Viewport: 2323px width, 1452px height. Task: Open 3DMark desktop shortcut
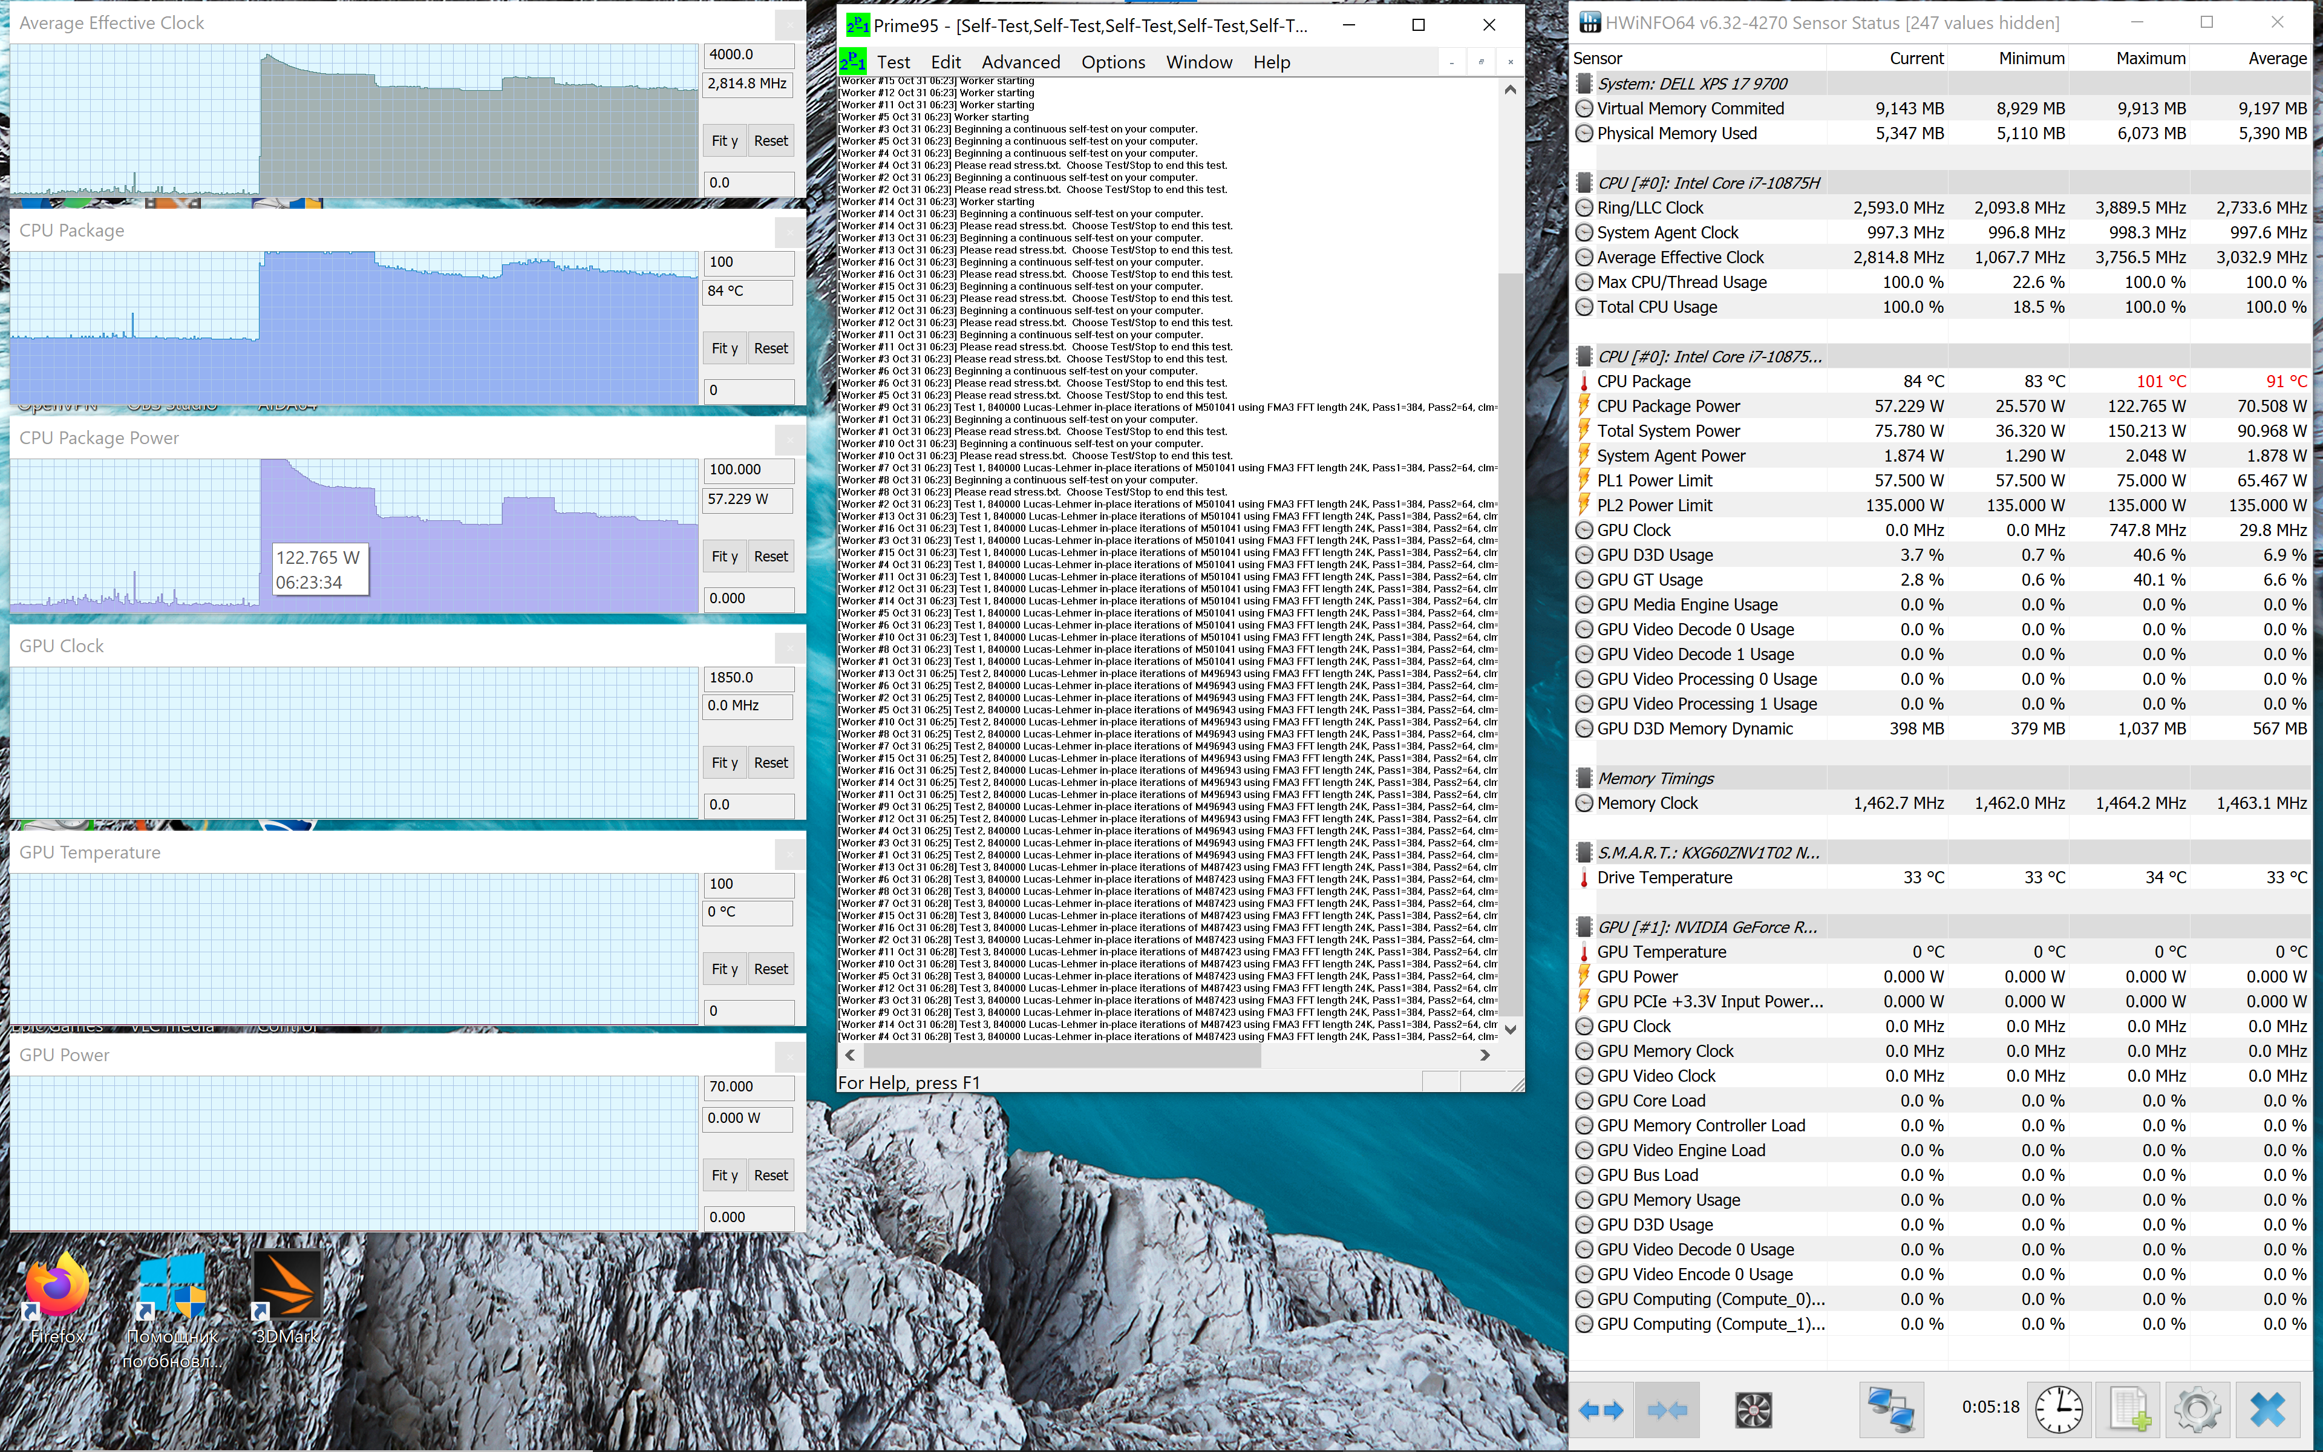(287, 1297)
